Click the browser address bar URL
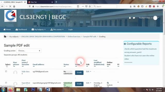Viewport: 165px width, 92px height. point(54,6)
